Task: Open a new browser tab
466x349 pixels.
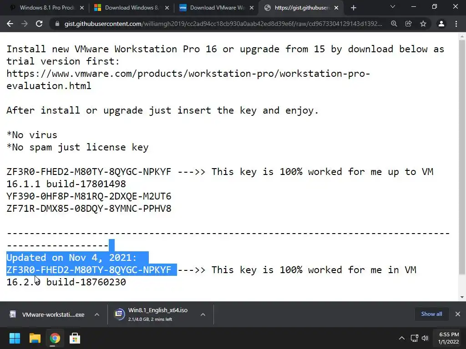Action: click(353, 8)
